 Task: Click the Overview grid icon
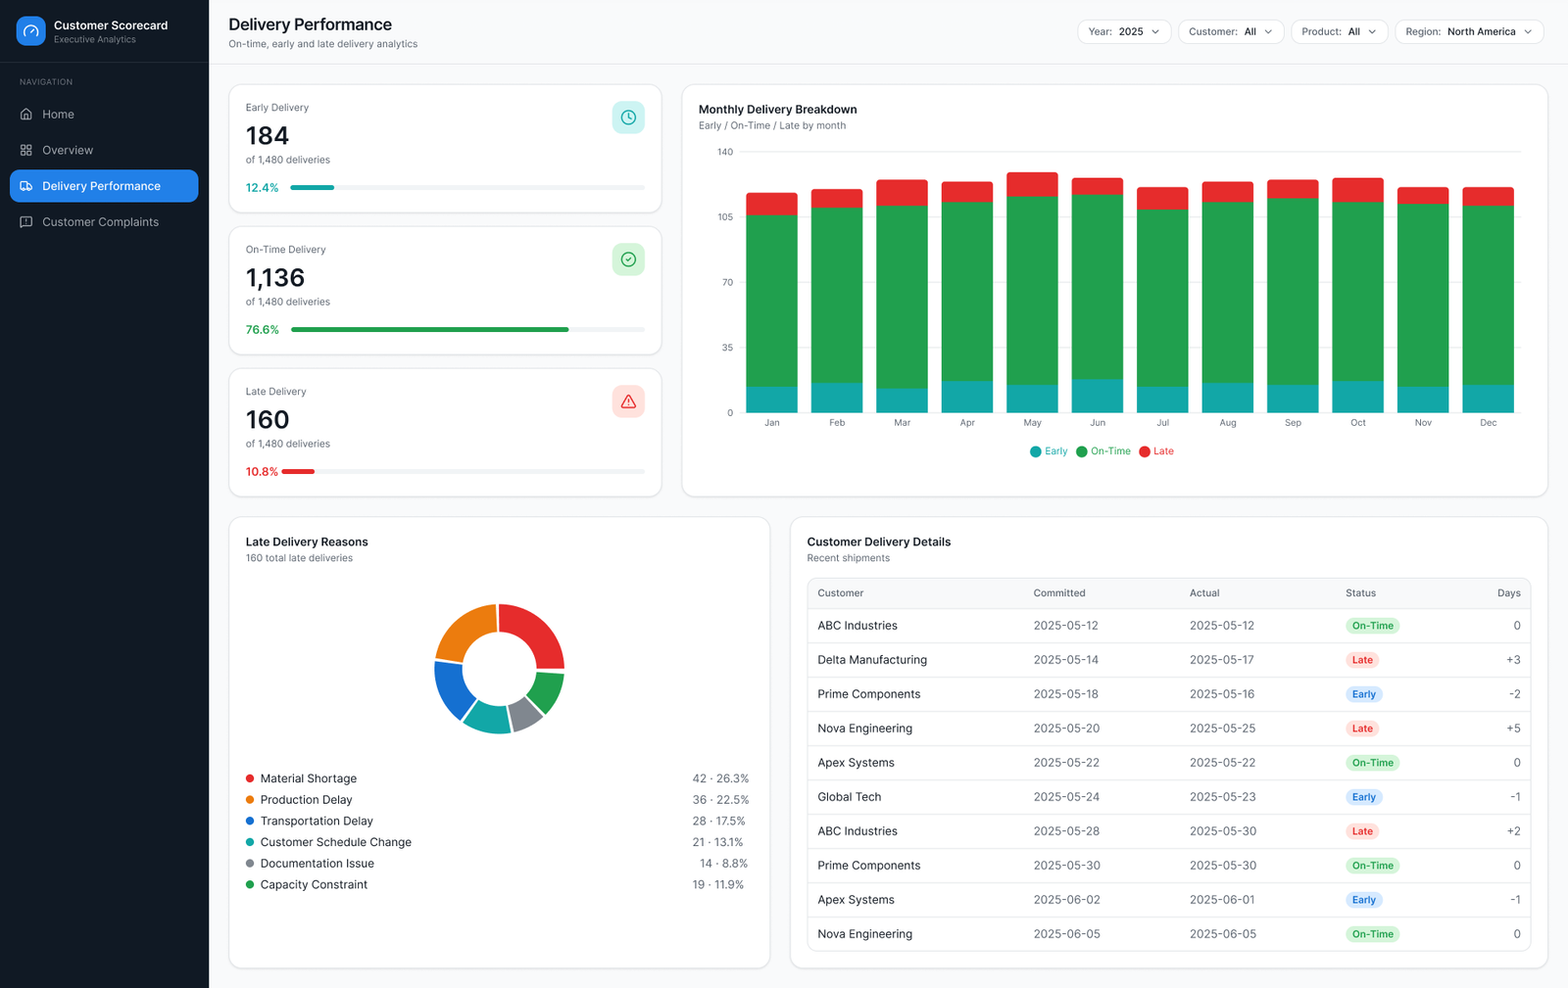26,150
